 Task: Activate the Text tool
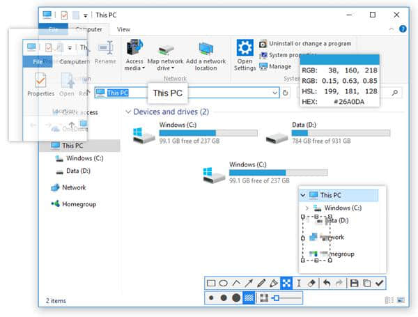299,284
